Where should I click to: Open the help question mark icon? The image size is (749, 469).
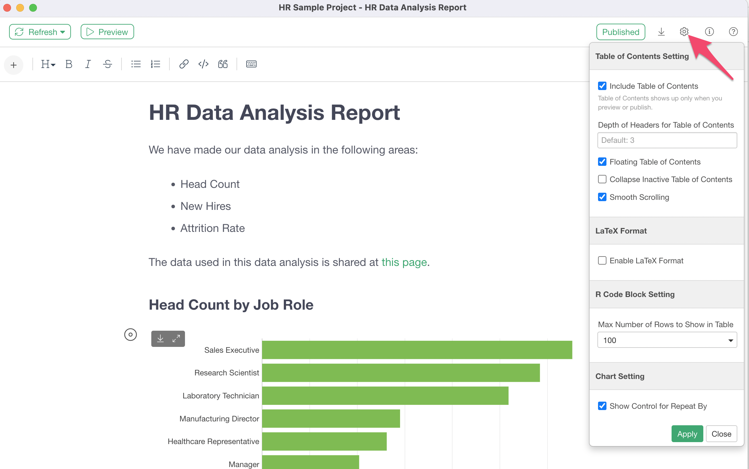733,32
